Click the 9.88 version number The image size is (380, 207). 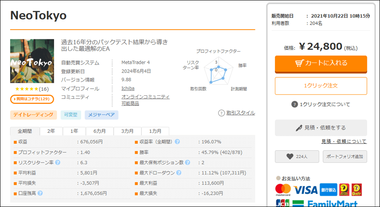126,80
